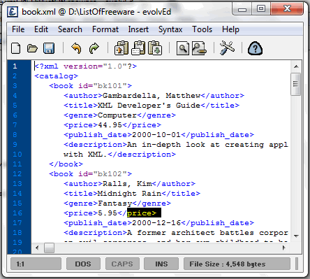Open the File menu
Screen dimensions: 310x279
(x=18, y=29)
